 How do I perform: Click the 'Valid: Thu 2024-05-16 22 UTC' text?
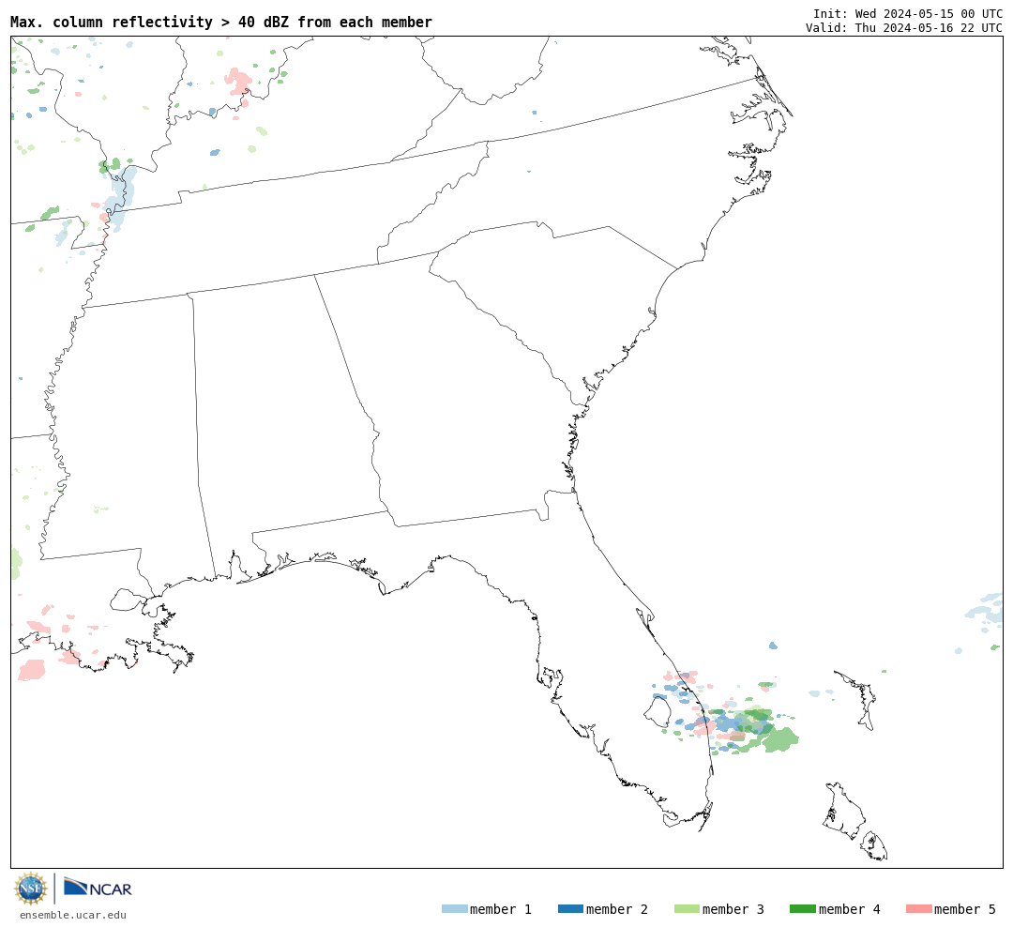click(x=904, y=28)
